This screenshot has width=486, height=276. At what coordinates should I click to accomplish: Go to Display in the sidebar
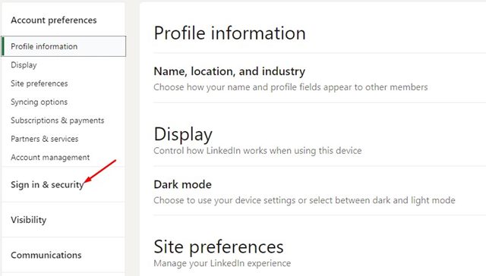coord(24,65)
